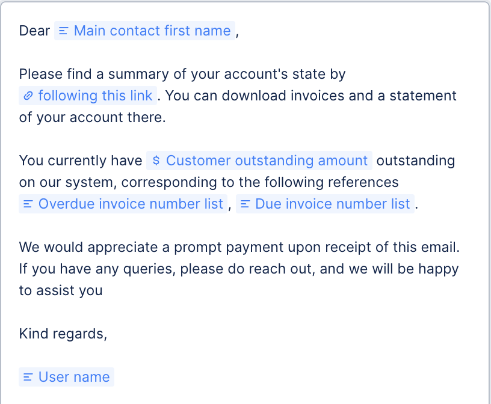Screen dimensions: 491x404
Task: Select the Overdue invoice number list variable label
Action: [x=131, y=204]
